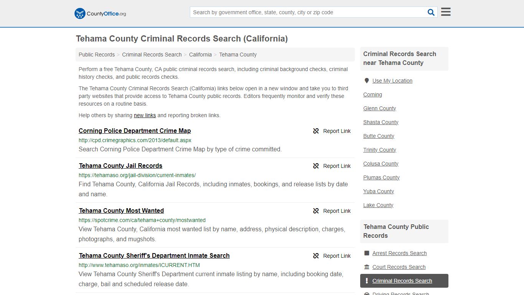The width and height of the screenshot is (524, 295).
Task: Click the Court Records Search courthouse icon
Action: [367, 267]
